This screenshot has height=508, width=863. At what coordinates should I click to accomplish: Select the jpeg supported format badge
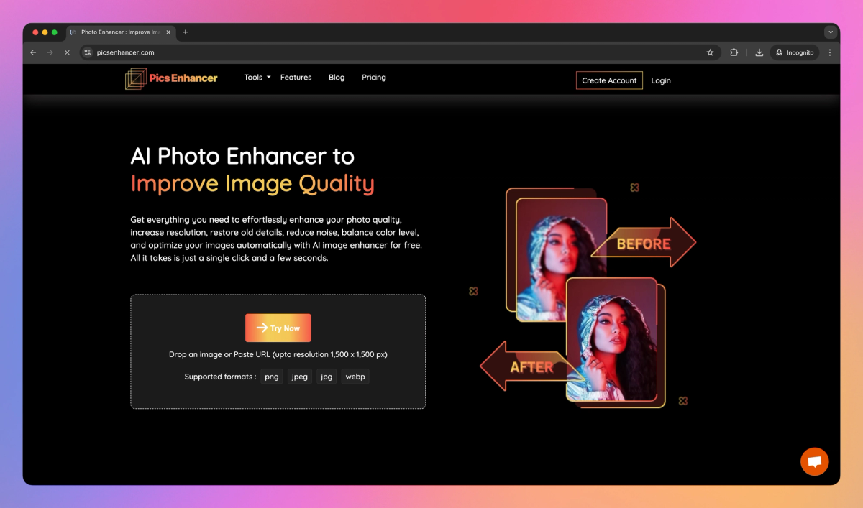[299, 376]
